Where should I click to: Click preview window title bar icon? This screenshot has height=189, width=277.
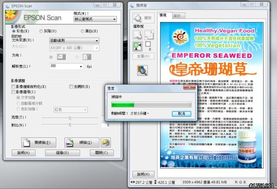click(x=132, y=6)
